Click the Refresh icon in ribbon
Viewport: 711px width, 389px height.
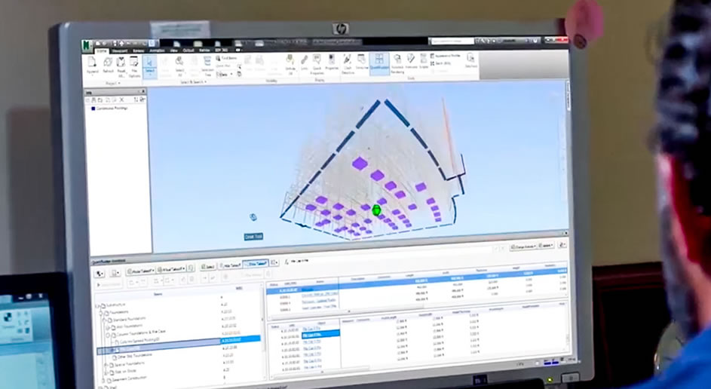tap(108, 65)
